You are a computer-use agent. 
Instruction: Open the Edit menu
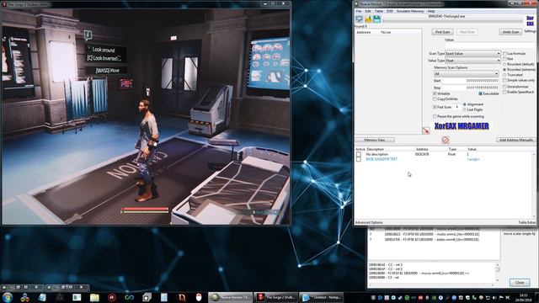pyautogui.click(x=368, y=11)
